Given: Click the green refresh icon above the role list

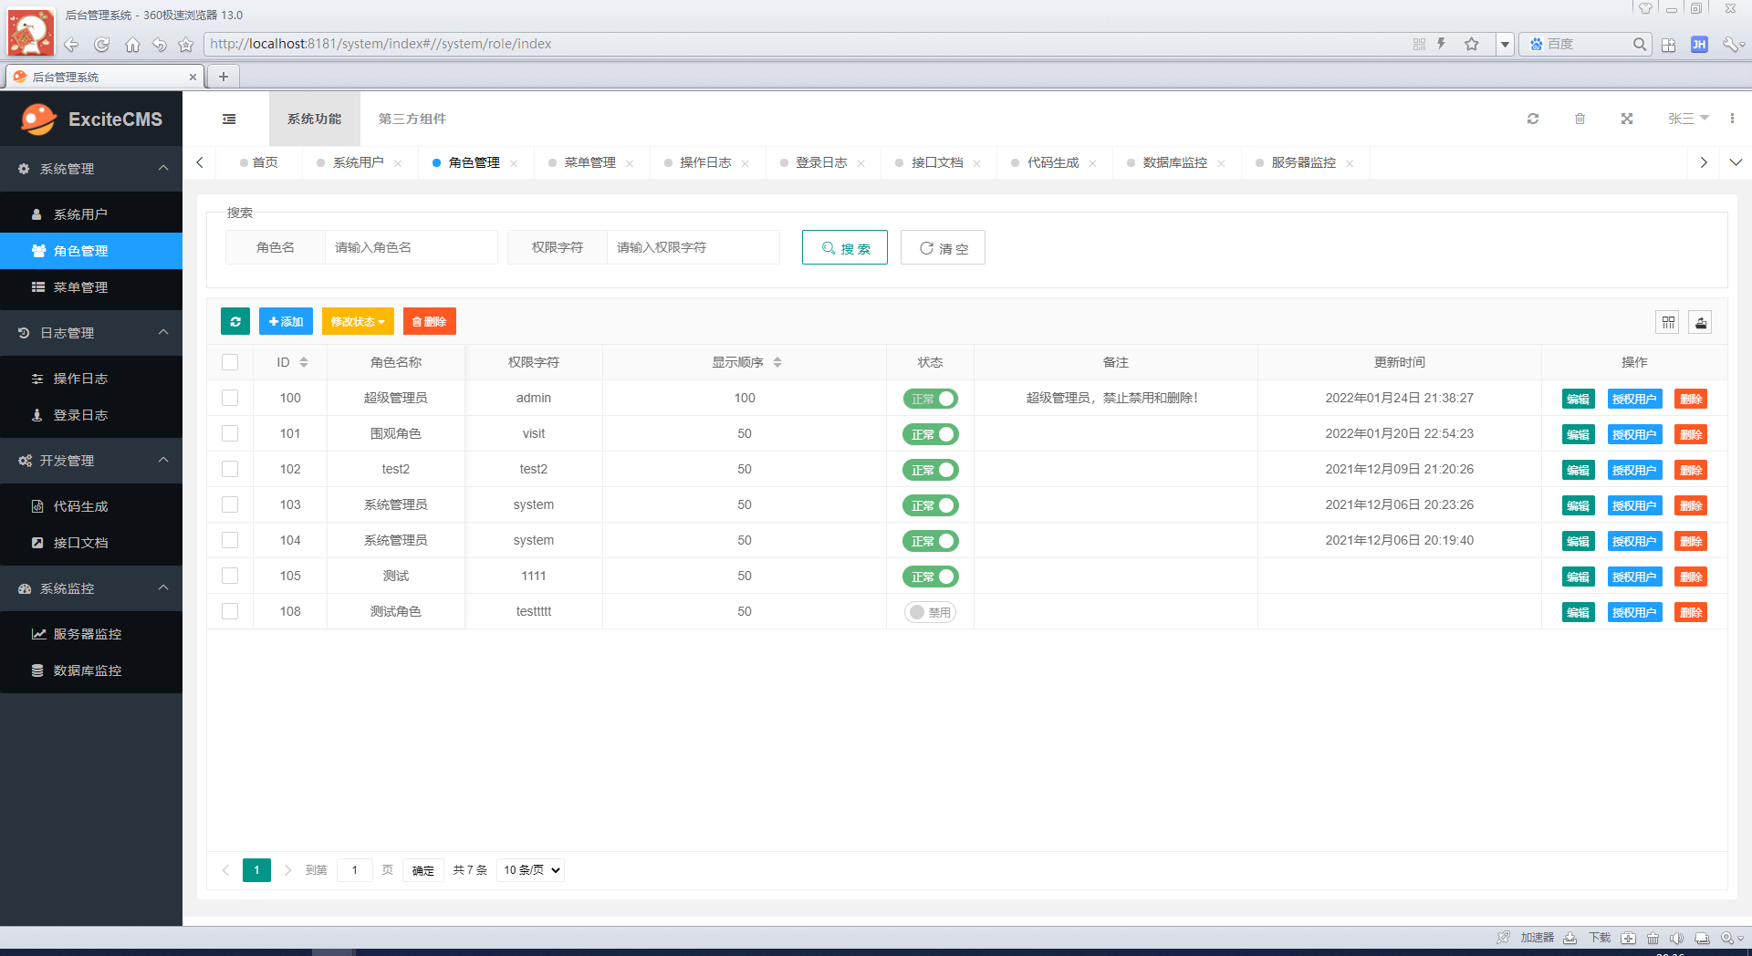Looking at the screenshot, I should (235, 321).
